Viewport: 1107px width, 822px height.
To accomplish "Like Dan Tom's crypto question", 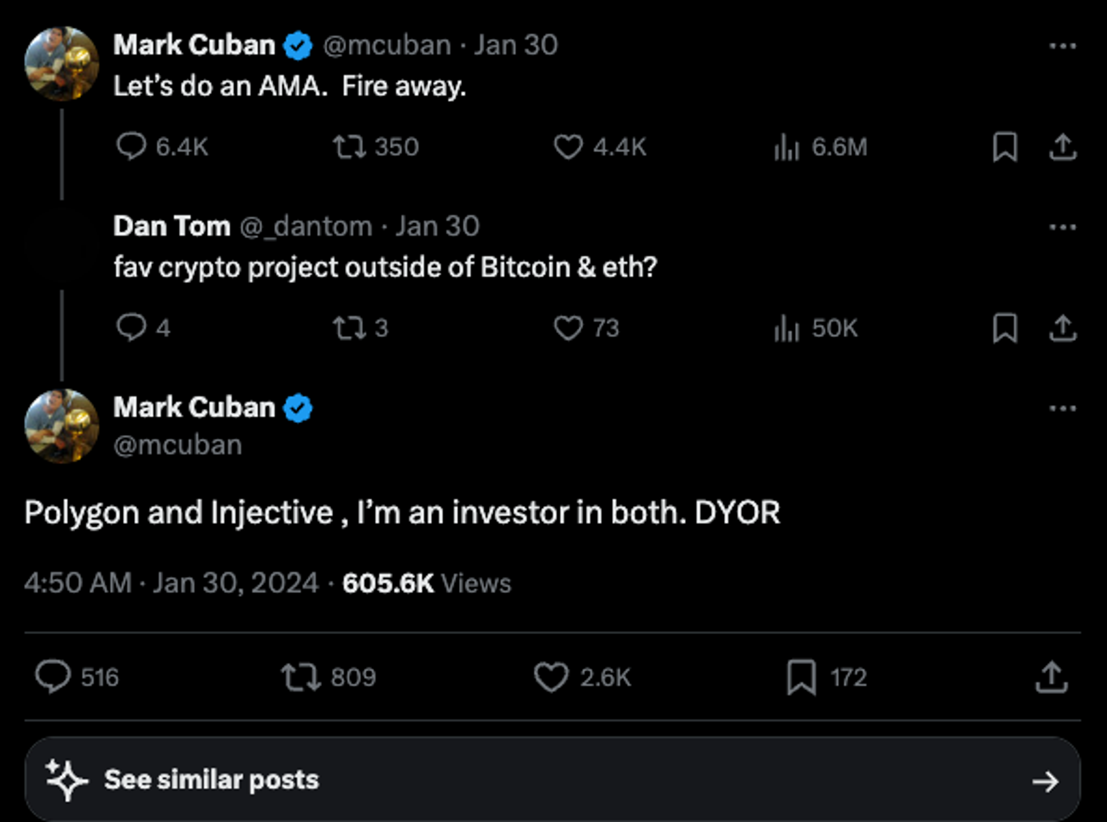I will [568, 328].
